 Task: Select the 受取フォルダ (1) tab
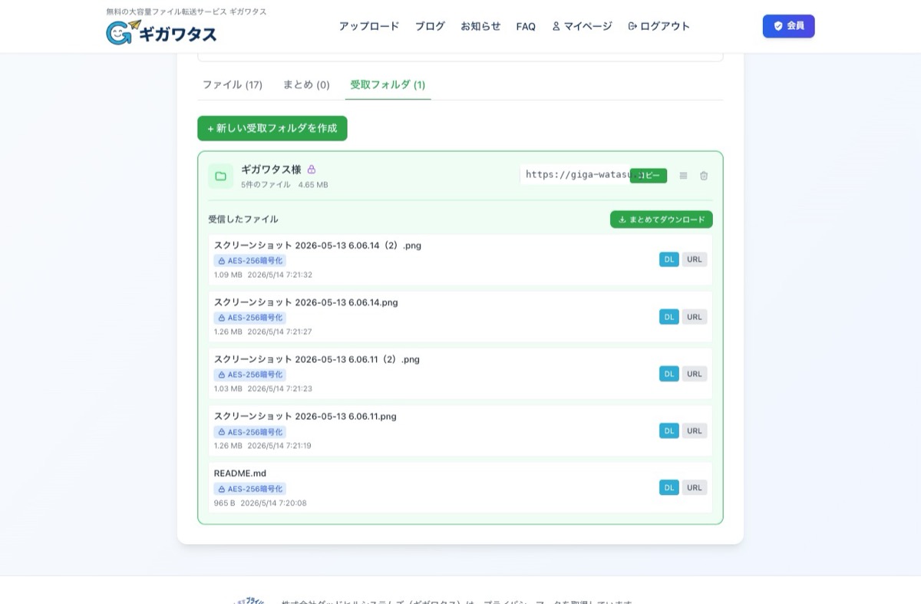click(x=388, y=84)
